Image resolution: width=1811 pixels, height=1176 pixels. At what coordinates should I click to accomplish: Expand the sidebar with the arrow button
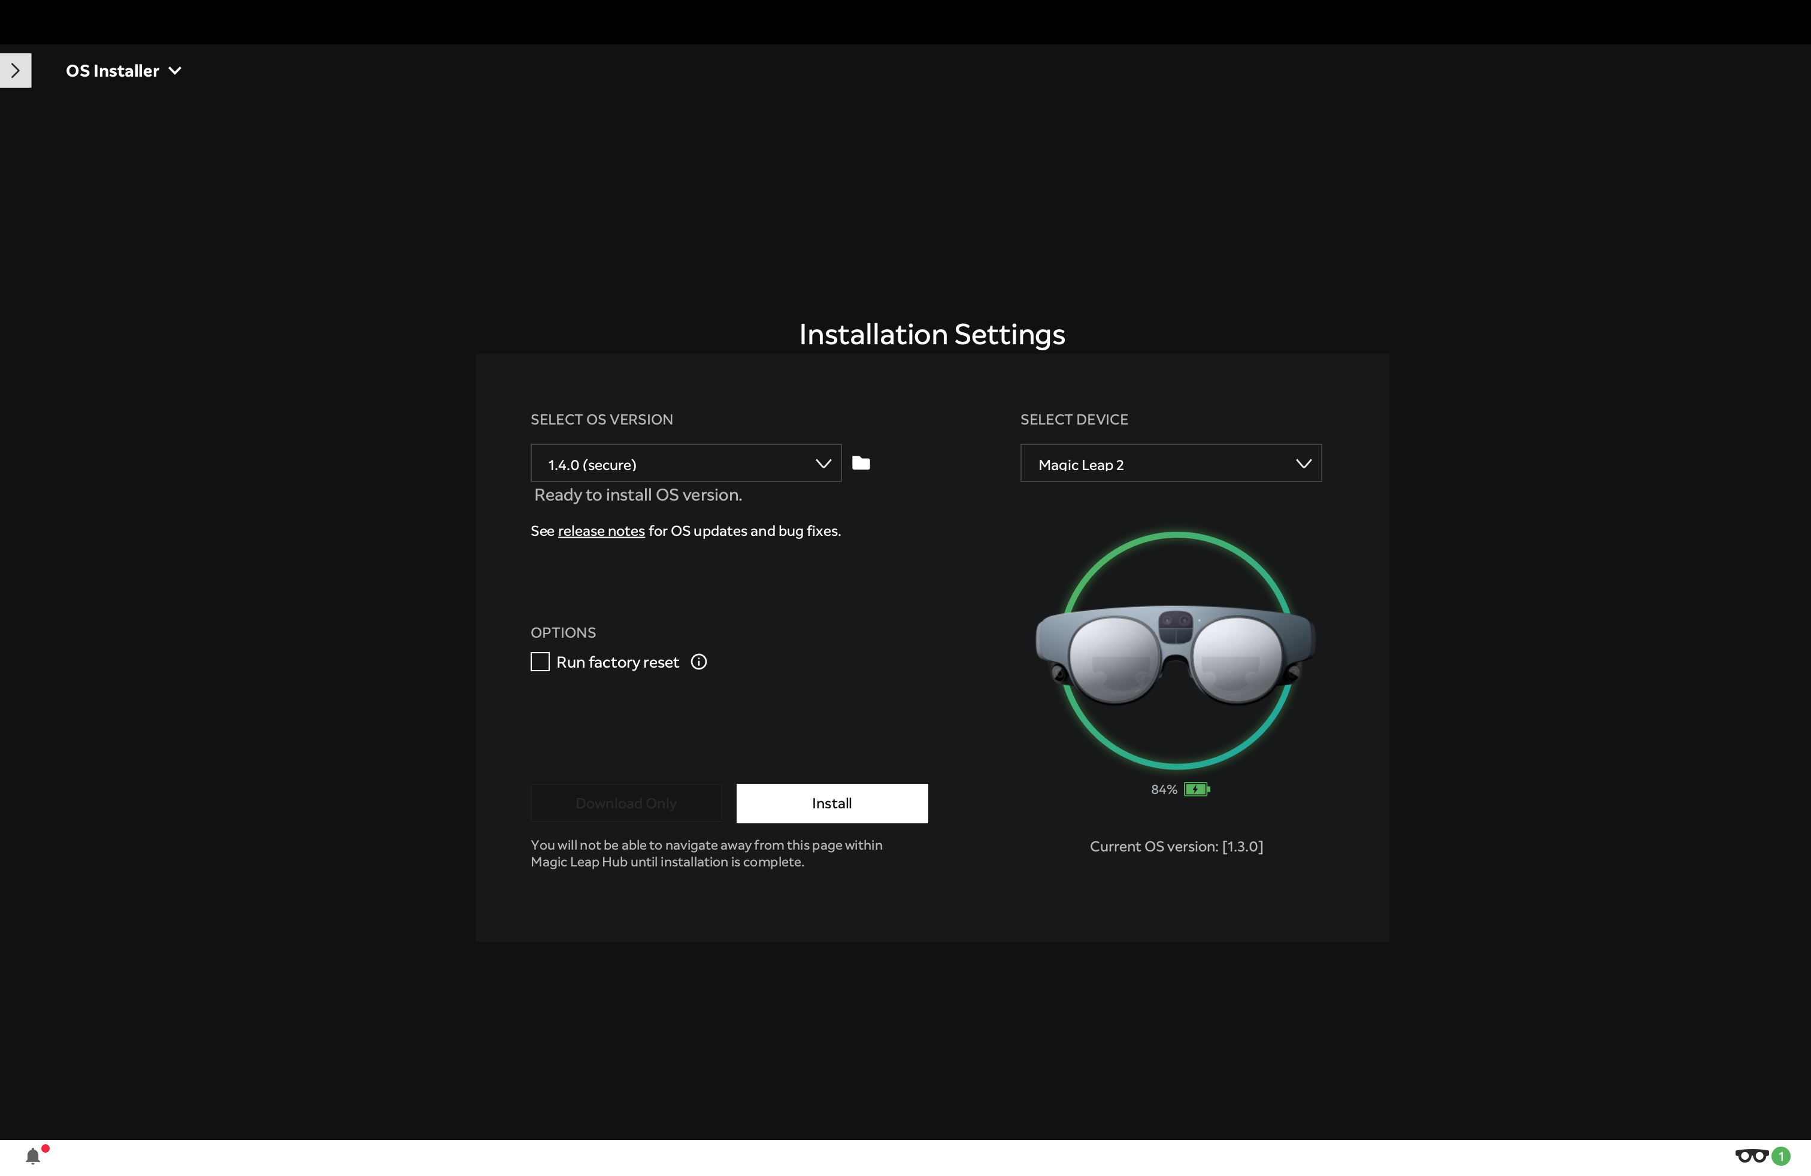(15, 71)
